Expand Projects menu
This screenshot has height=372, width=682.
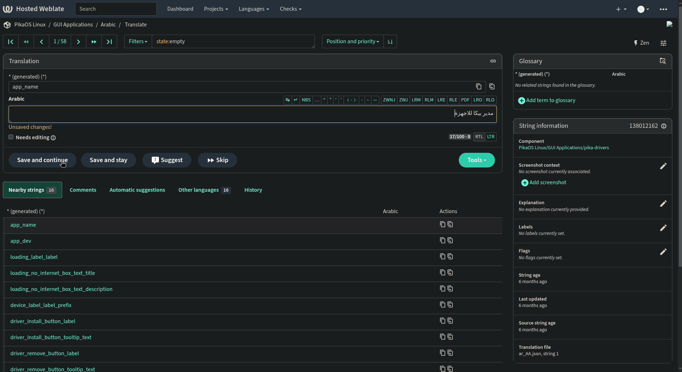(216, 9)
